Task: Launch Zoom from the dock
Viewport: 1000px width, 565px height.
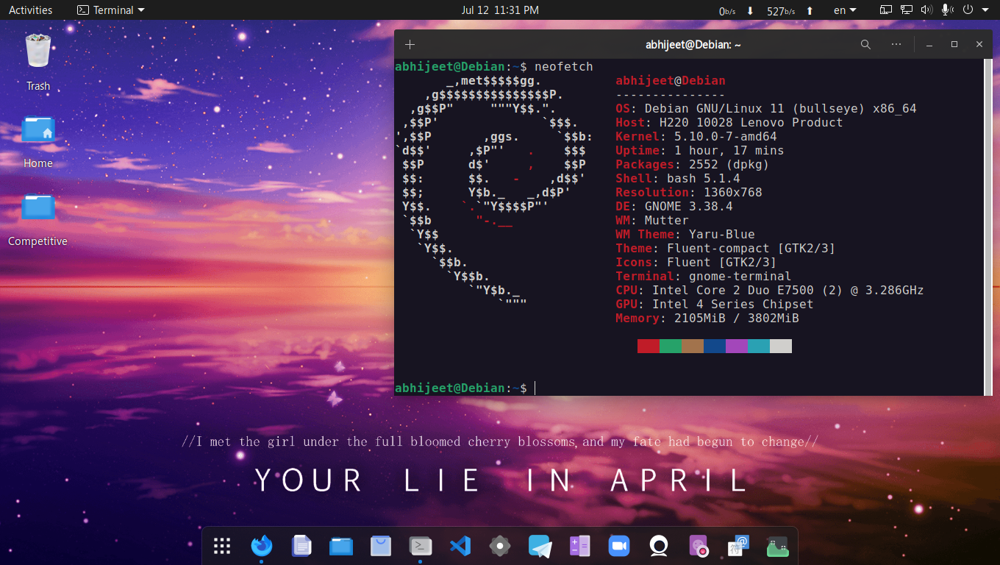Action: [619, 546]
